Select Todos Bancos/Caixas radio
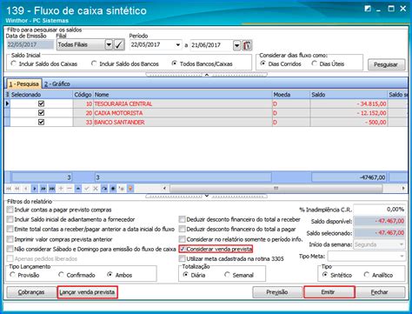This screenshot has height=314, width=412. [x=174, y=63]
